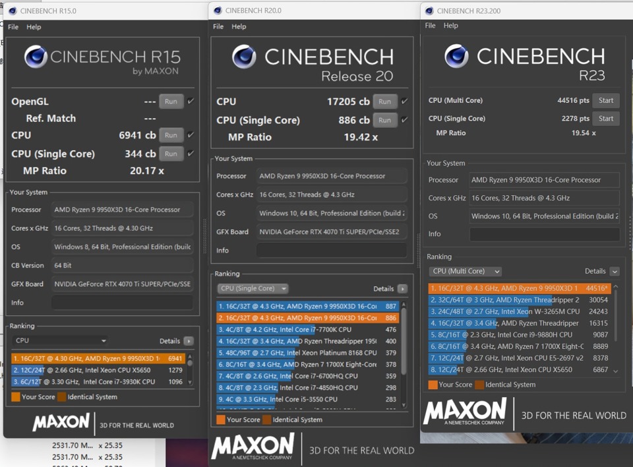
Task: Toggle the OpenGL test checkbox in R15
Action: [191, 102]
